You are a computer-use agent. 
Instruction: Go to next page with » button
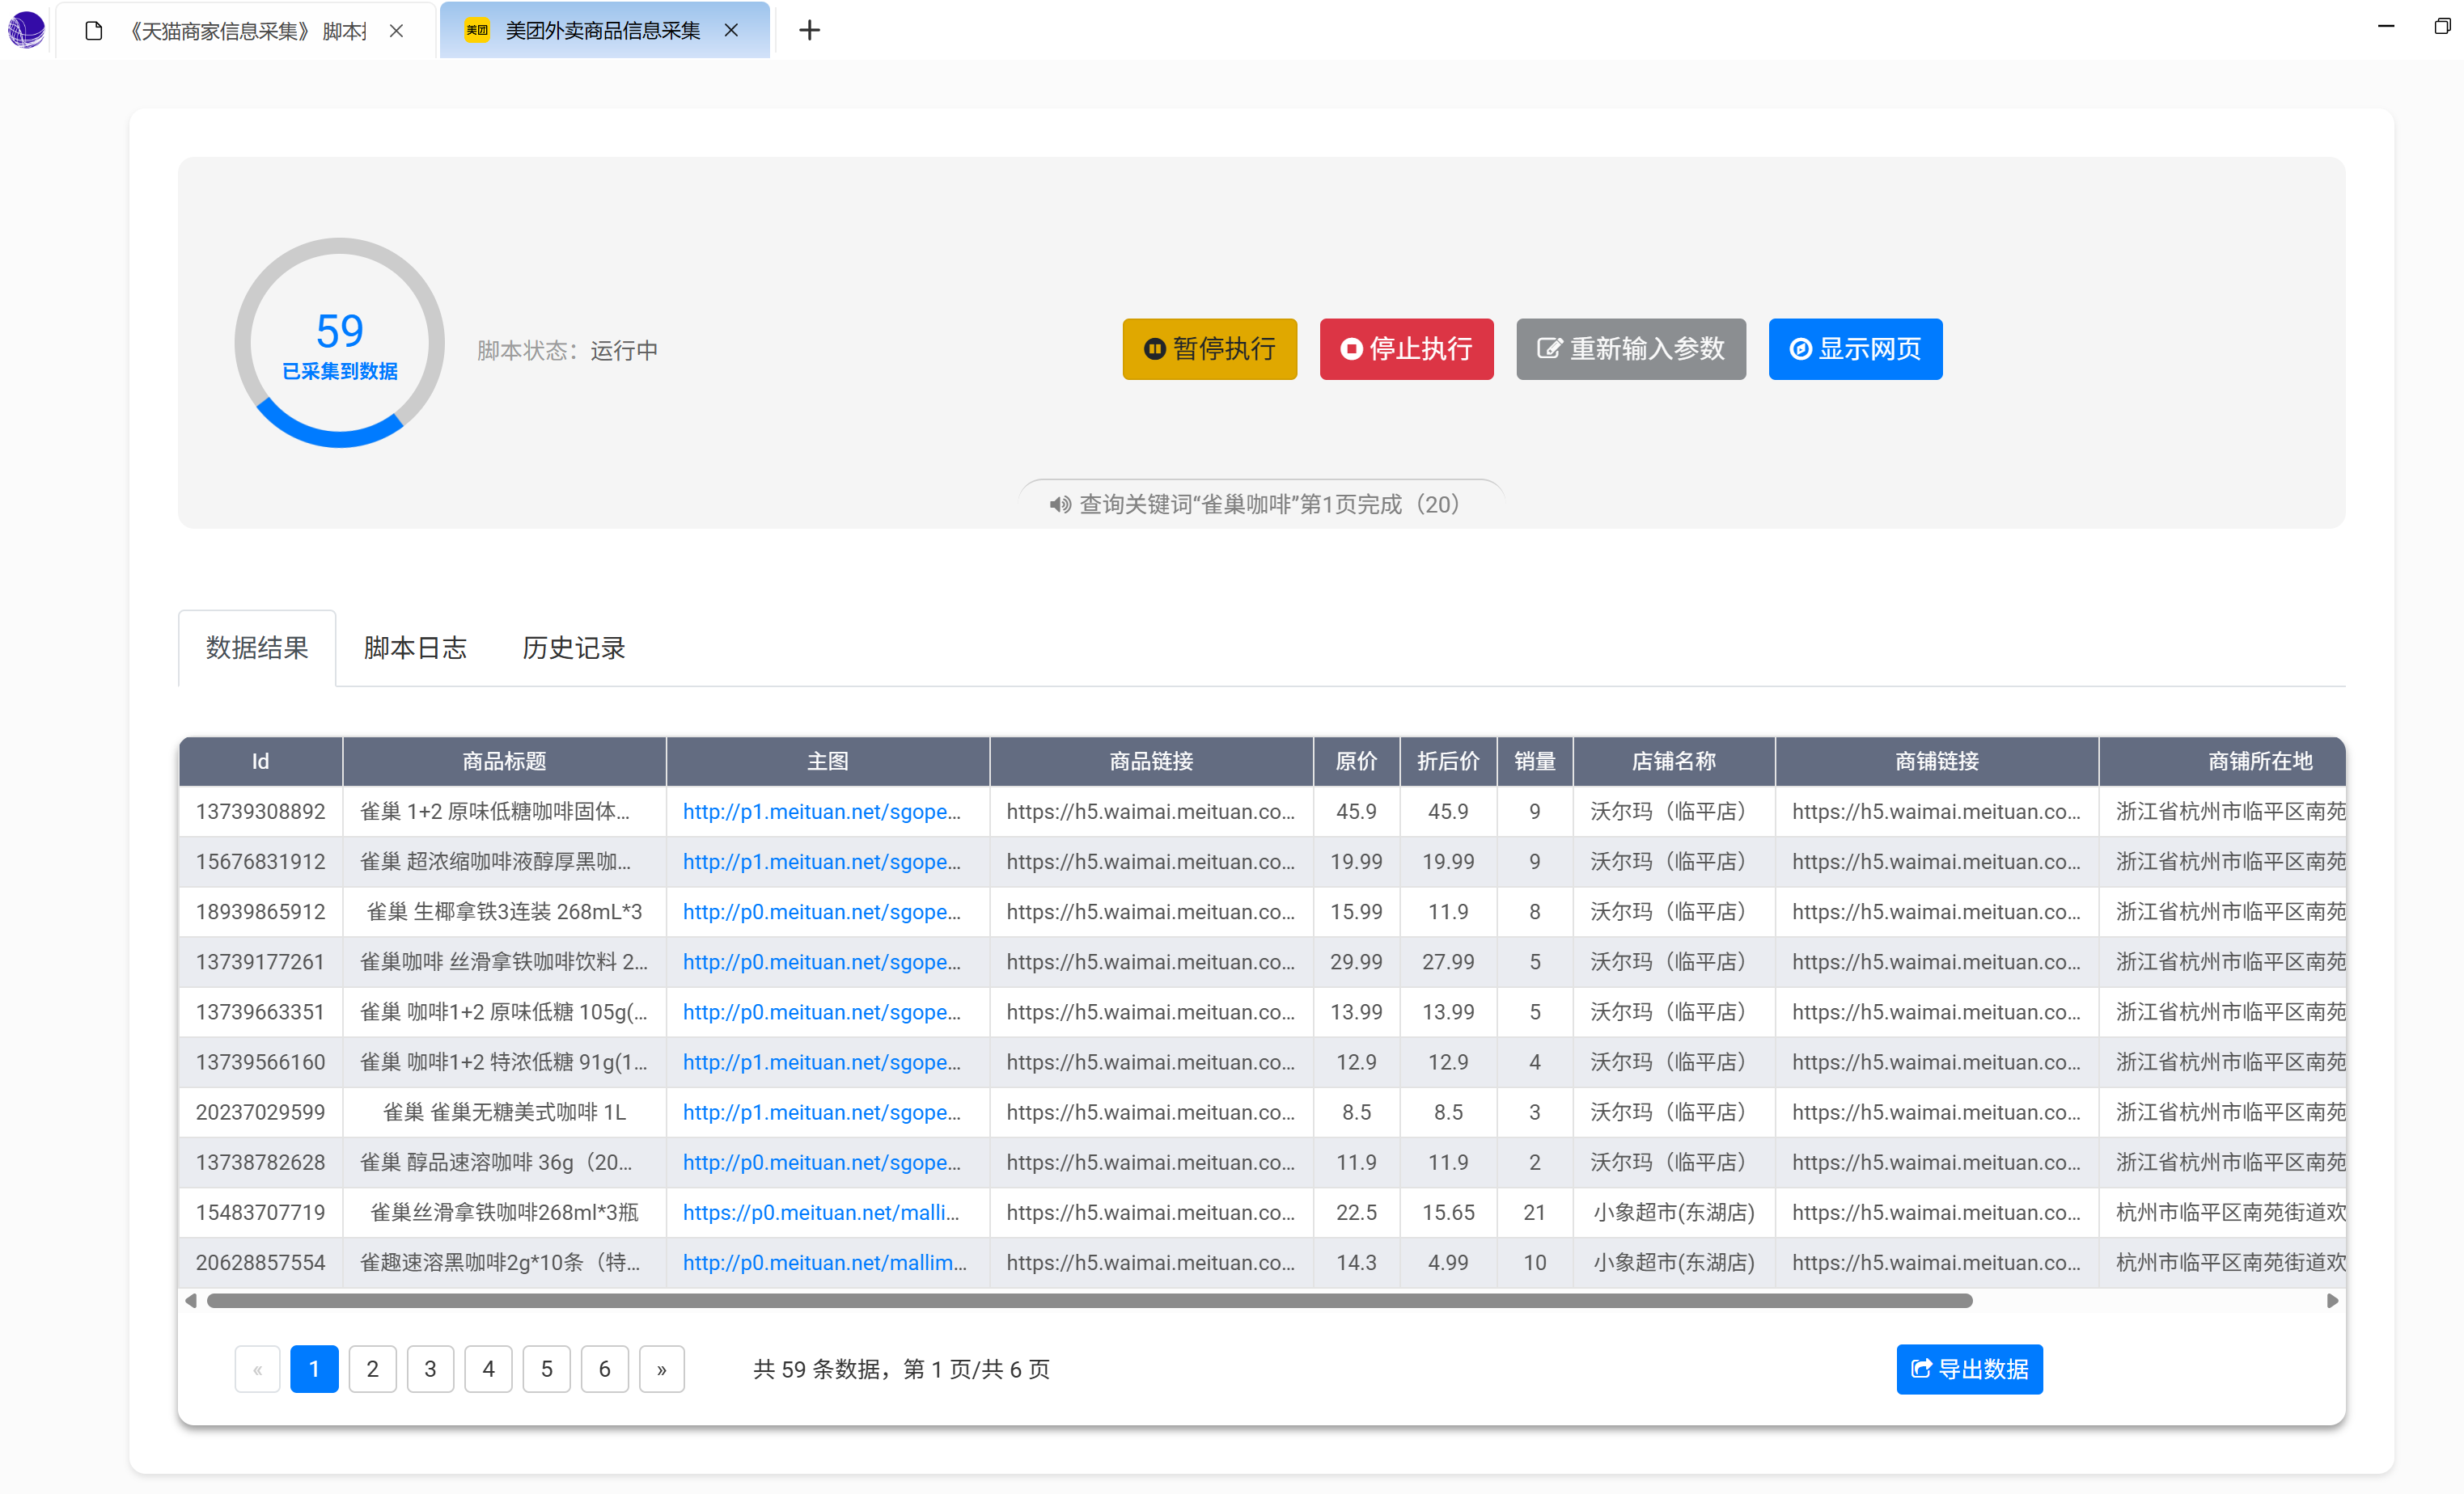[x=661, y=1369]
